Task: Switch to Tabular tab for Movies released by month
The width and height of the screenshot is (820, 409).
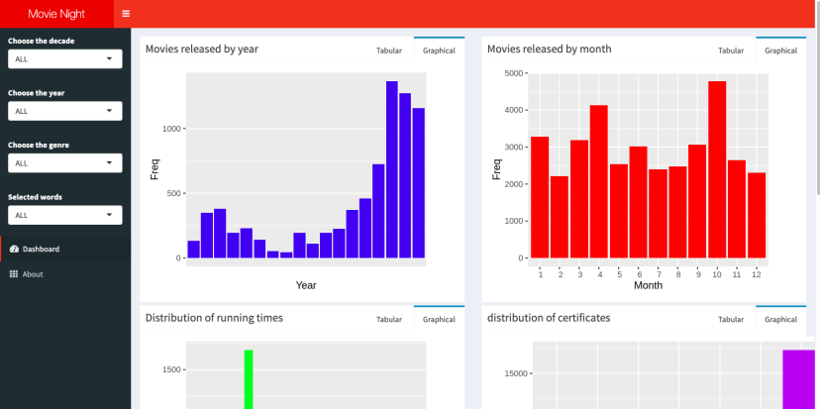Action: (x=731, y=51)
